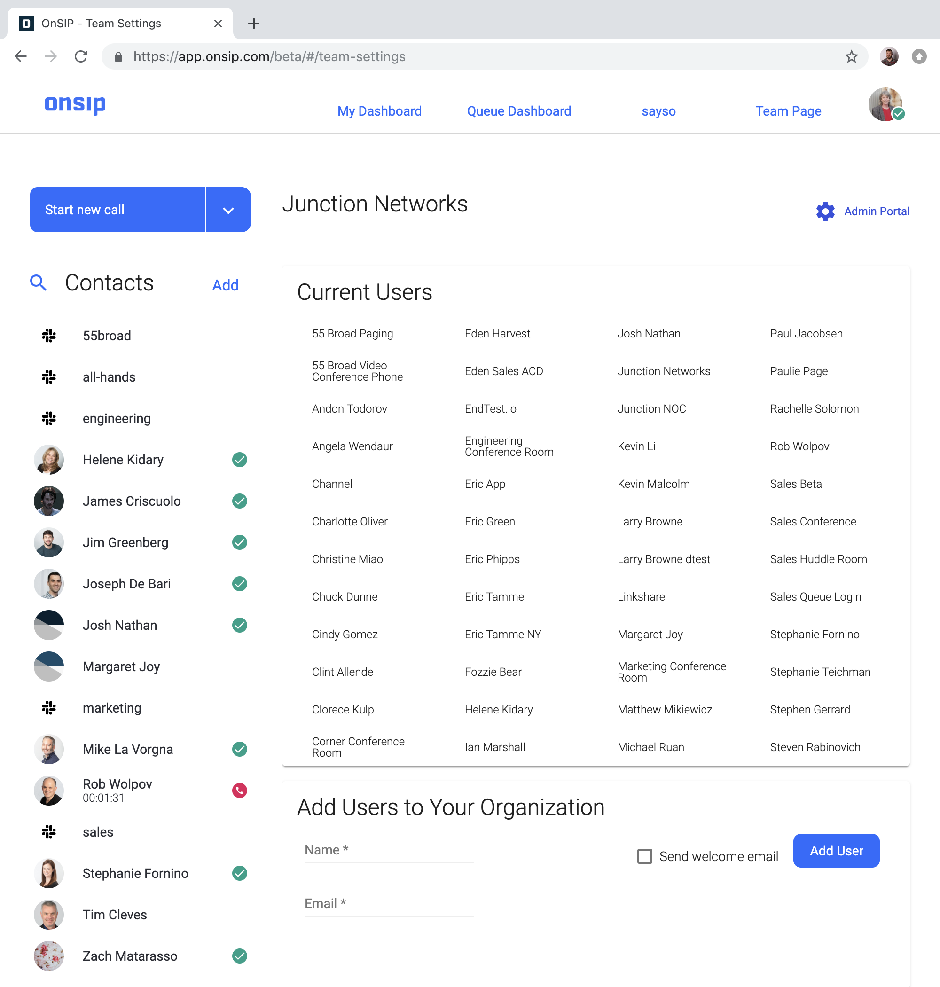
Task: Click the Admin Portal gear icon
Action: coord(825,211)
